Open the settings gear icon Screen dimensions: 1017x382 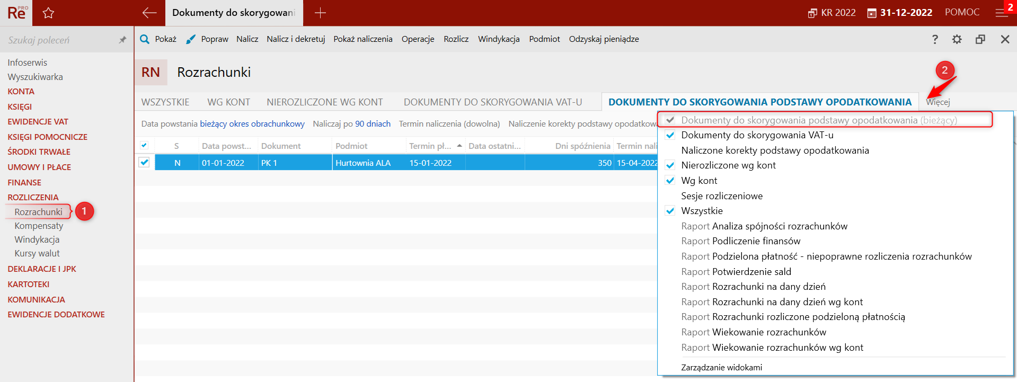coord(957,39)
